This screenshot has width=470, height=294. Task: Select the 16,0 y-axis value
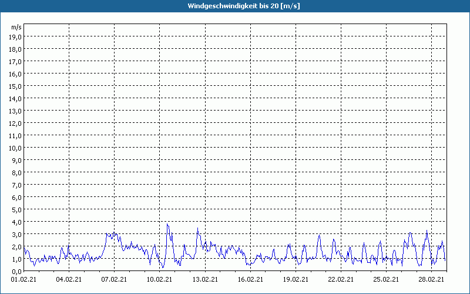coord(16,74)
